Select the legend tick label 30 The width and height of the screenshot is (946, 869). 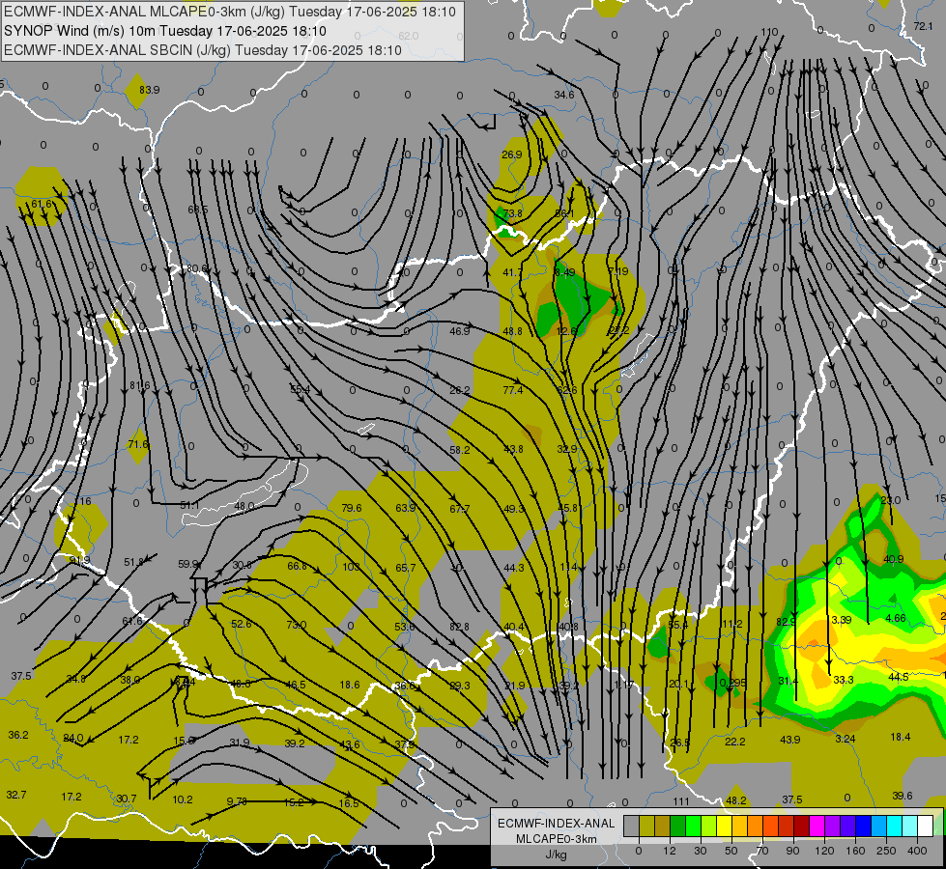click(701, 851)
